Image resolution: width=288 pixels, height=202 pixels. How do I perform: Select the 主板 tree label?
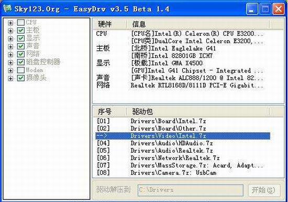click(x=32, y=30)
